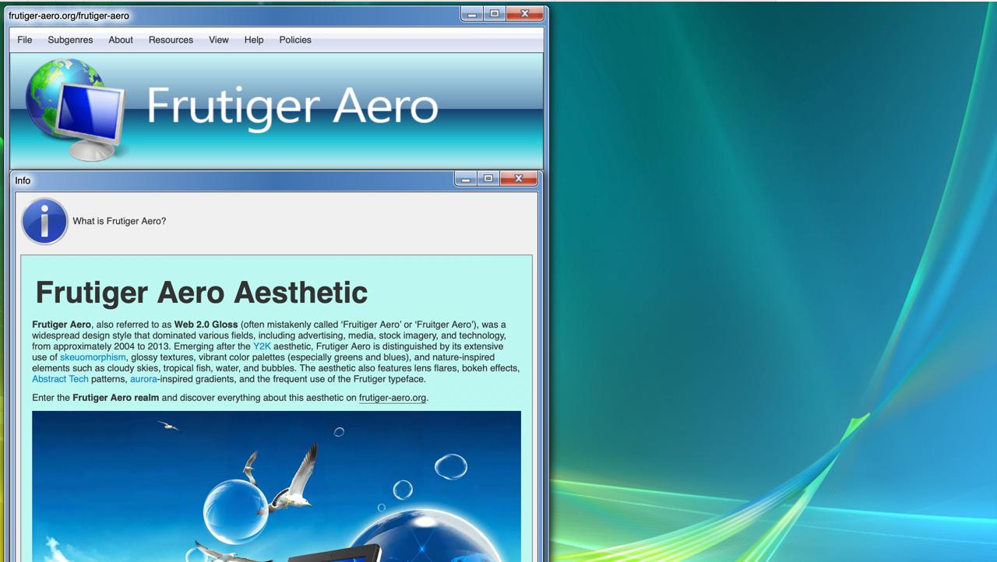Close the Info window
The image size is (997, 562).
519,179
